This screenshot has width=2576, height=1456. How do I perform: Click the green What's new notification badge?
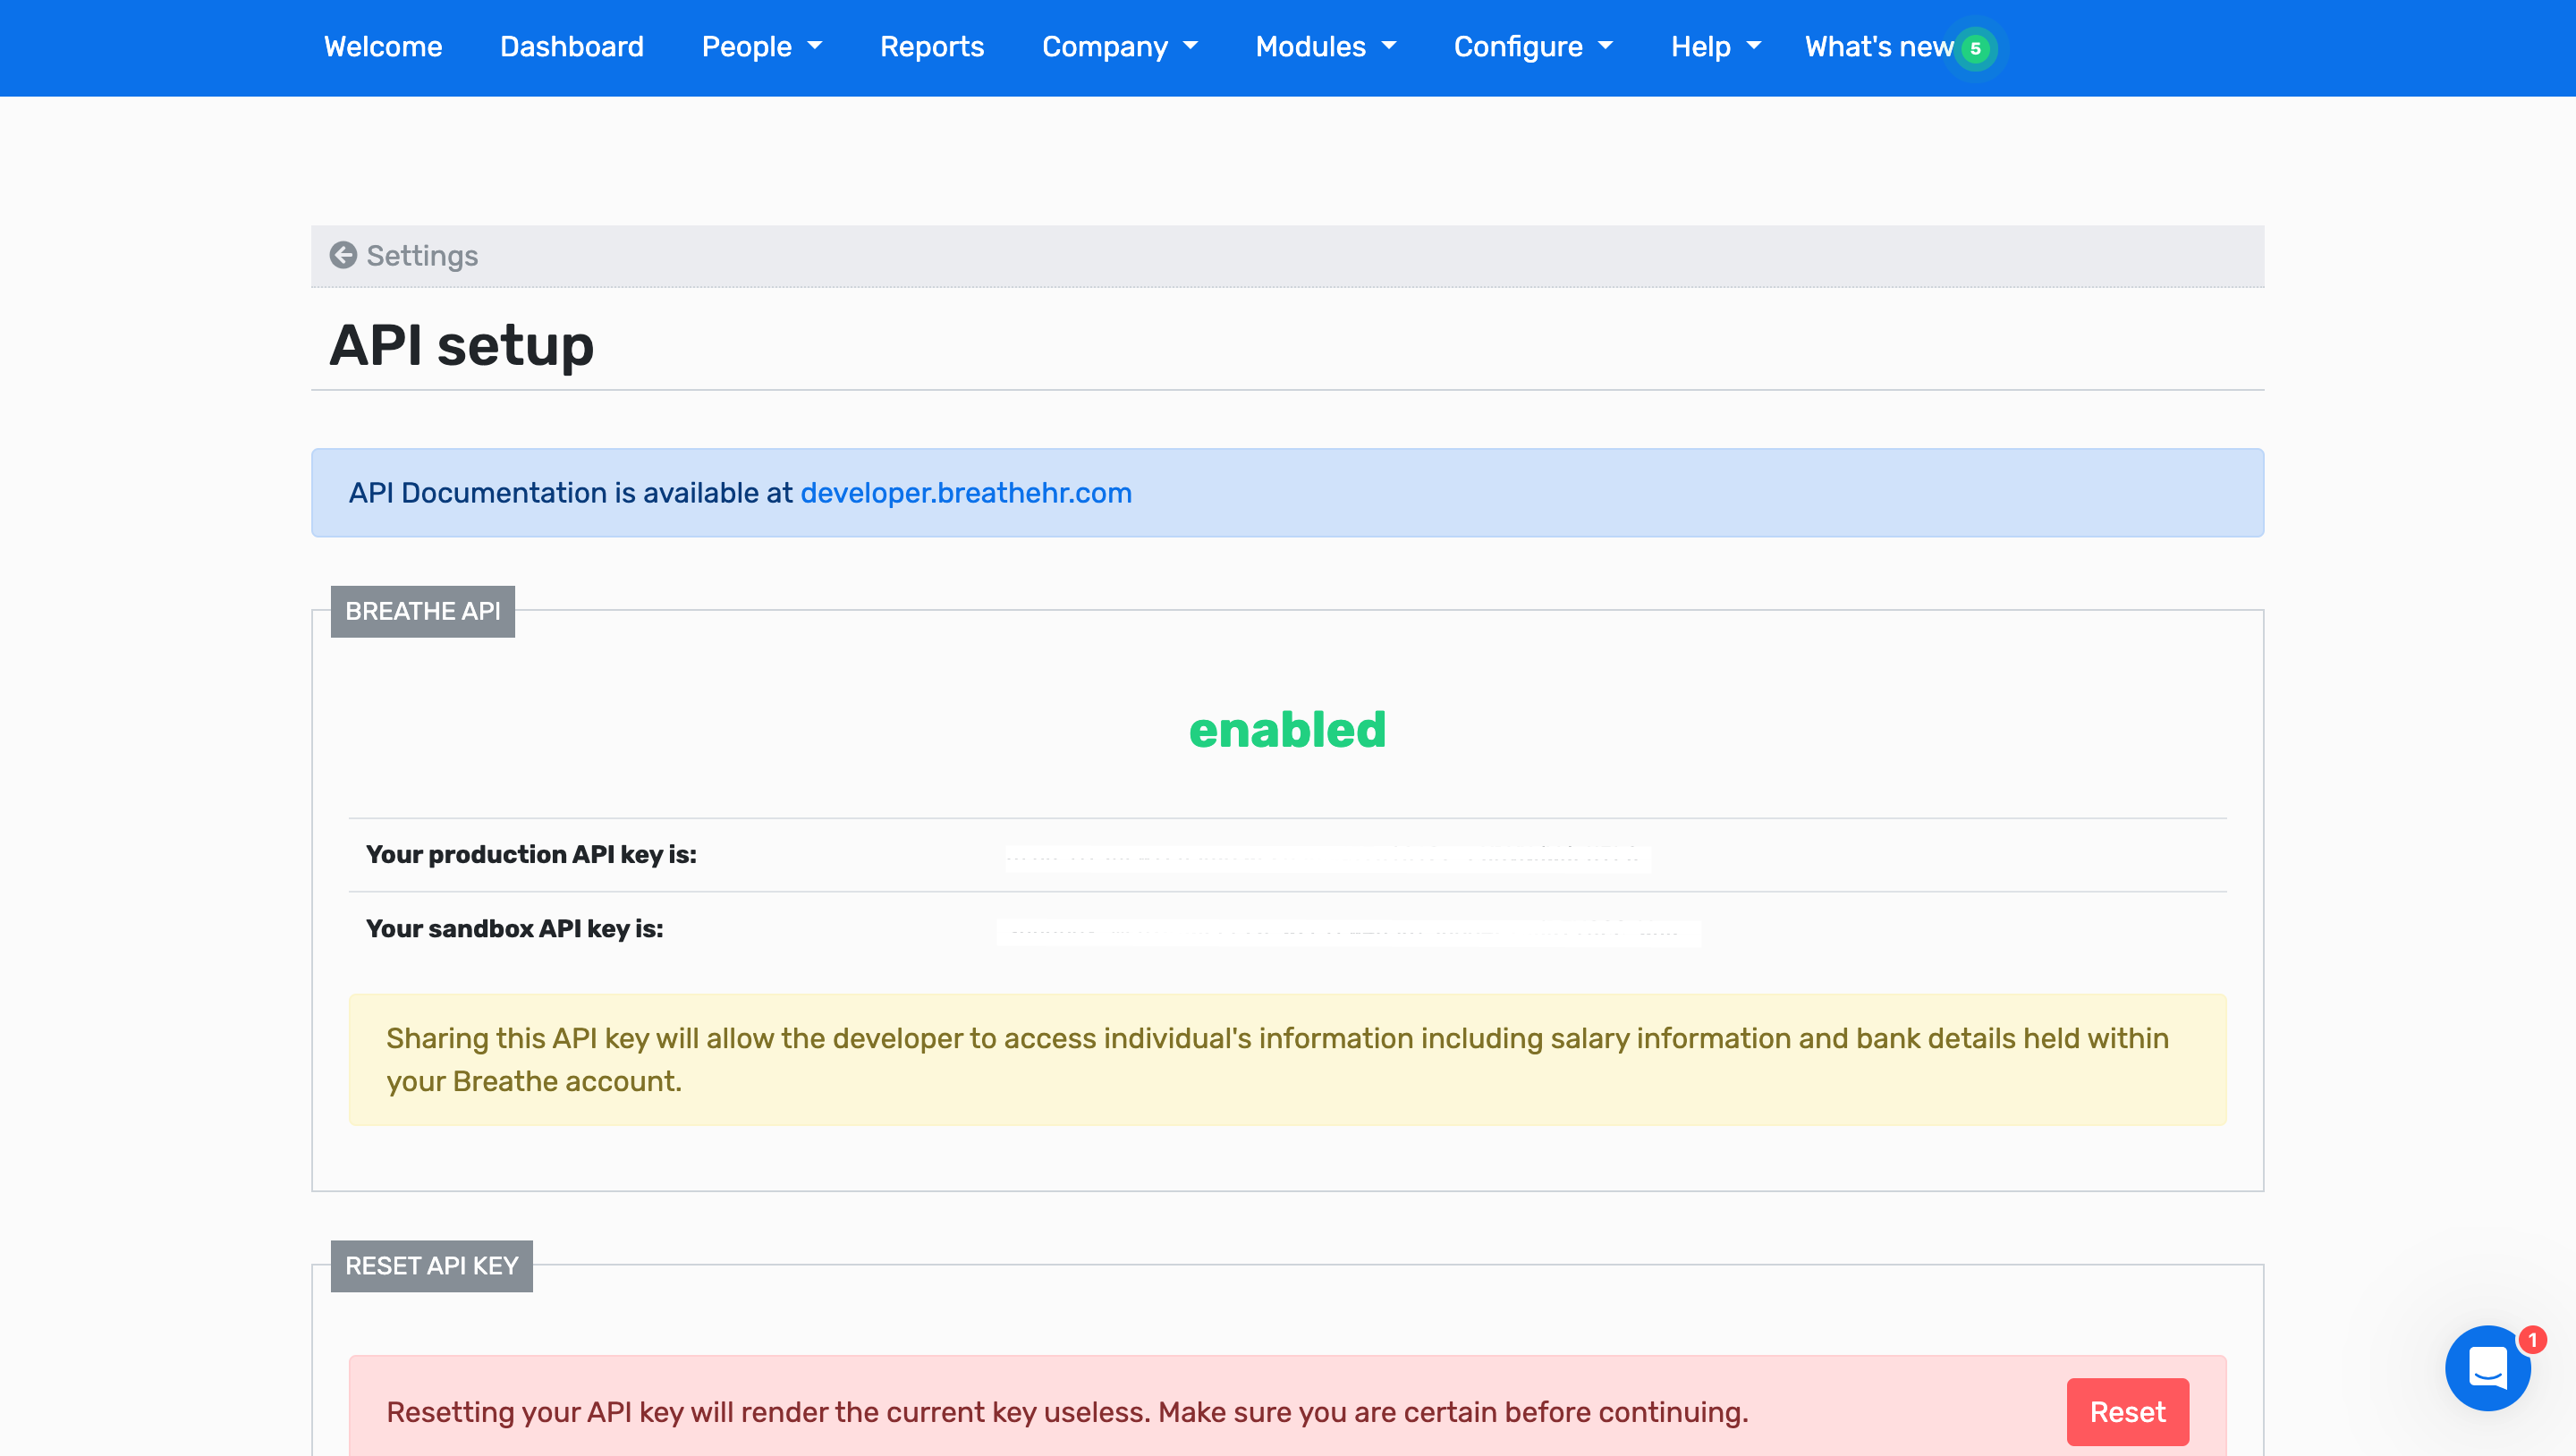point(1975,48)
